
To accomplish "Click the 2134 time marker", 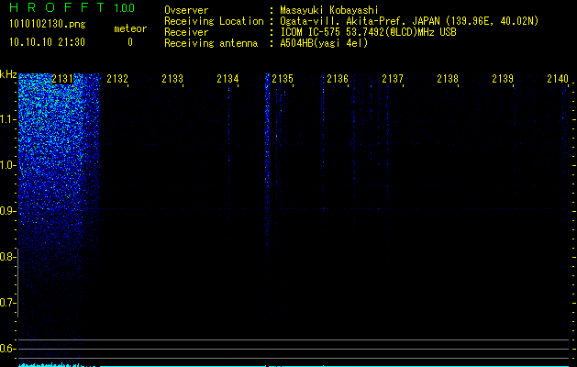I will click(x=227, y=79).
